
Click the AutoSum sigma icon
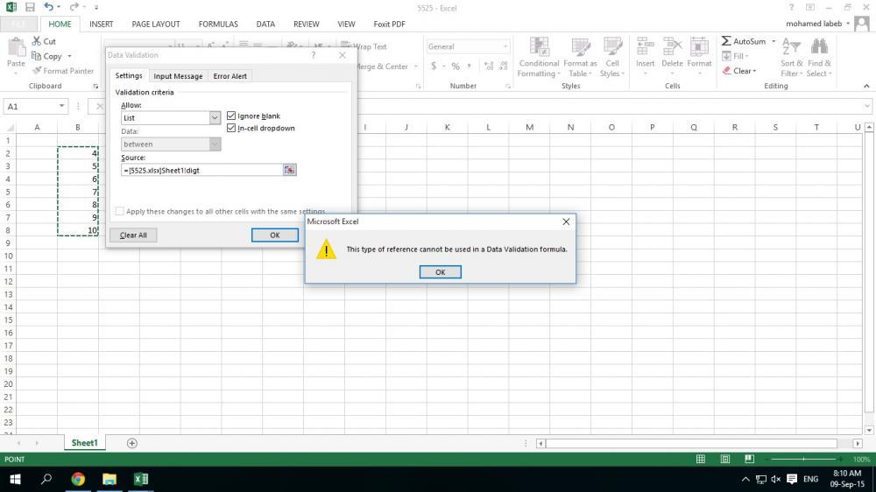(x=726, y=41)
